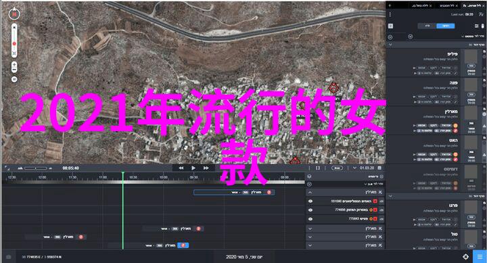Toggle visibility of layer 775643
487x263 pixels.
pyautogui.click(x=310, y=219)
